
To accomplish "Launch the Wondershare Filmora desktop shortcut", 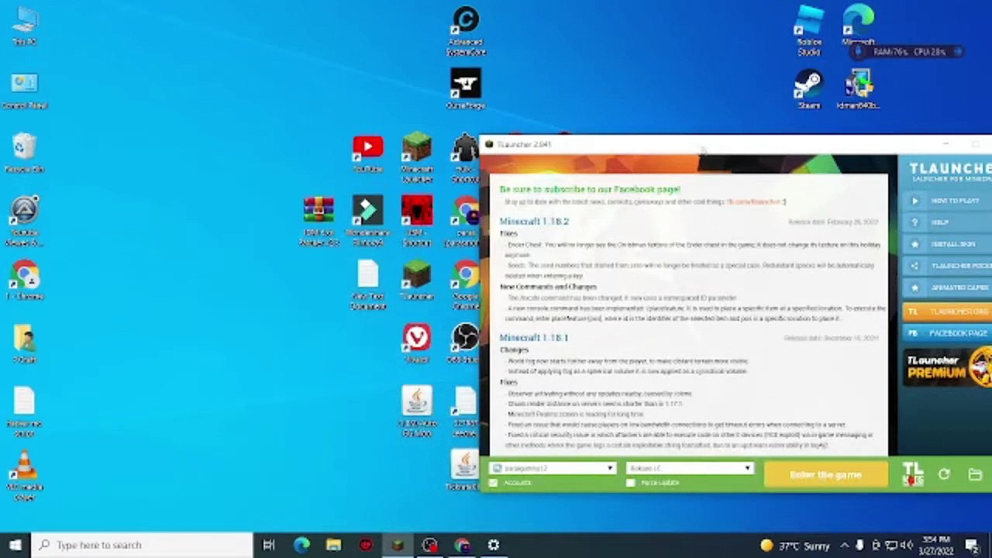I will click(367, 222).
